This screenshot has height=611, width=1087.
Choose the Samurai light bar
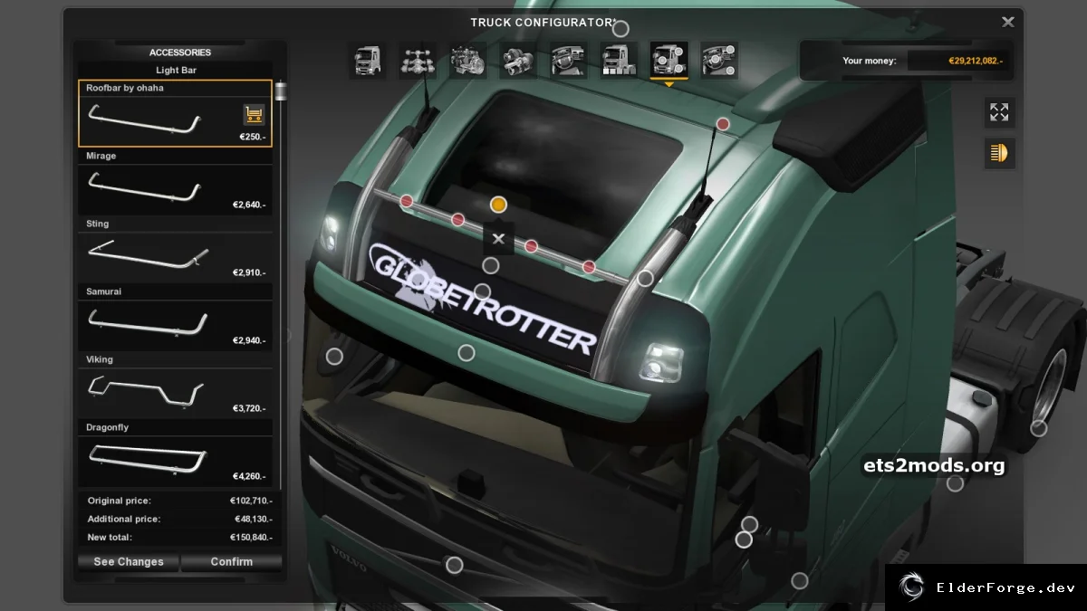tap(175, 318)
